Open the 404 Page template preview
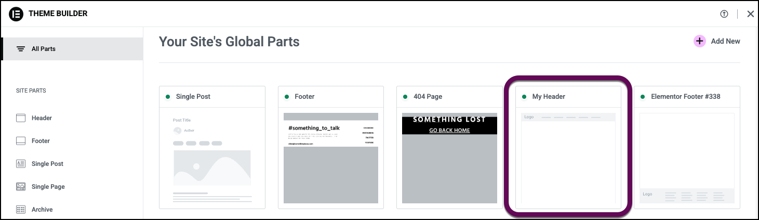This screenshot has width=759, height=220. point(449,158)
